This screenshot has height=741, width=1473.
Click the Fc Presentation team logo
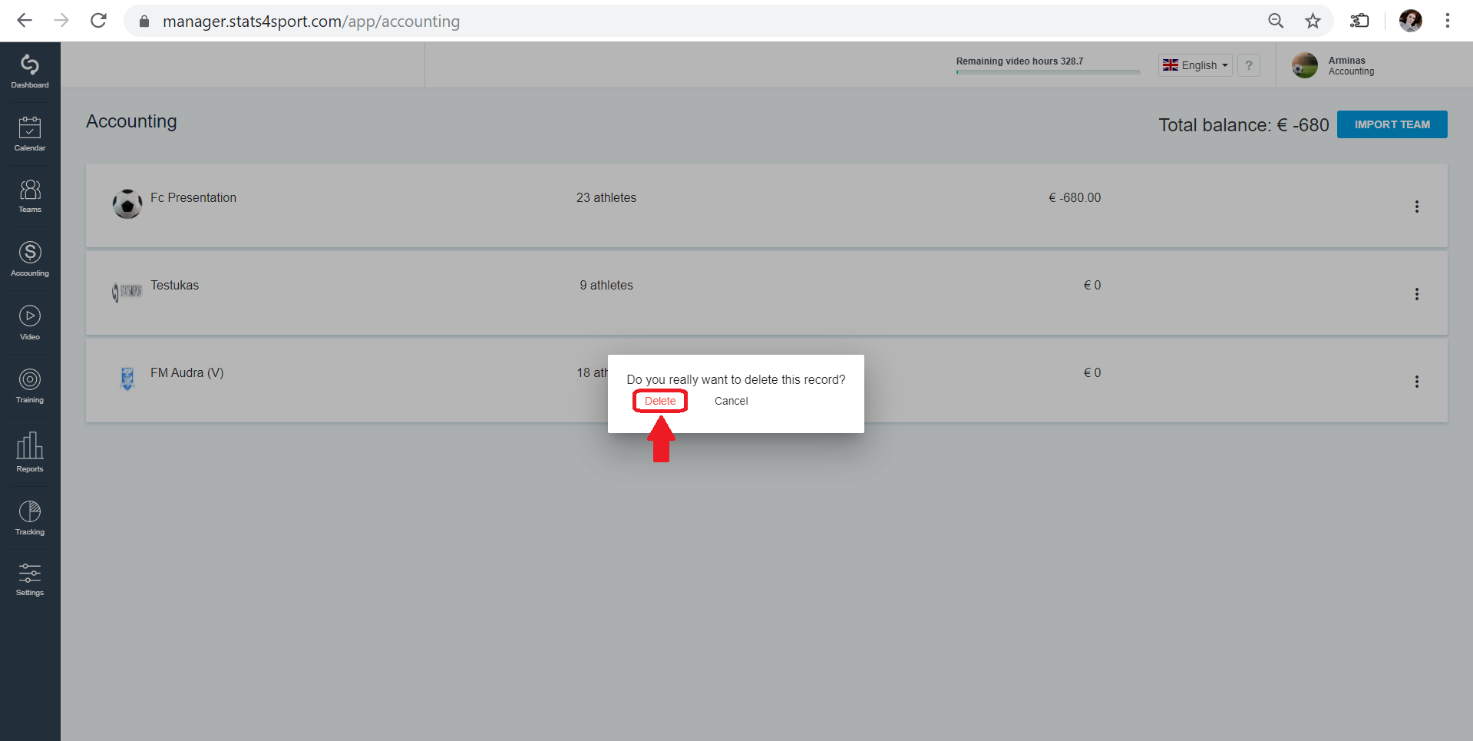[127, 204]
